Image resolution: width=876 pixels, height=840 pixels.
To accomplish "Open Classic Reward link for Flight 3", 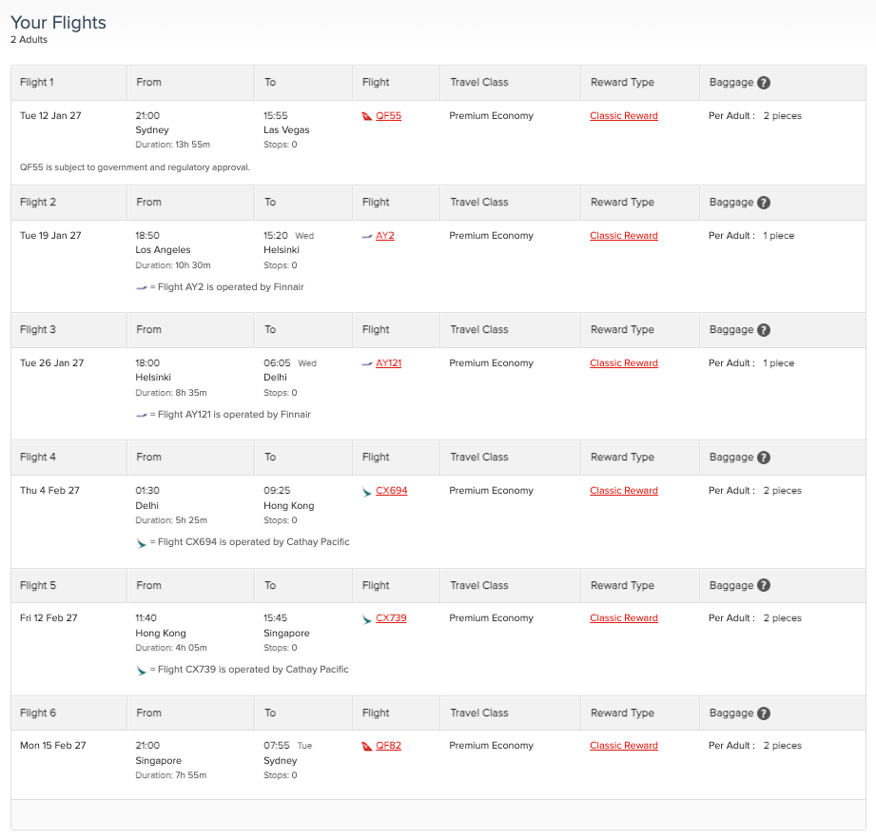I will click(623, 362).
